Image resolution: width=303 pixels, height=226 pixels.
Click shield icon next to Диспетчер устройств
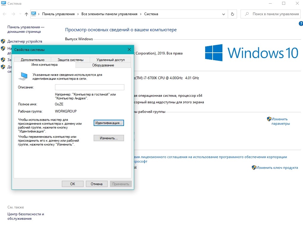pos(3,41)
